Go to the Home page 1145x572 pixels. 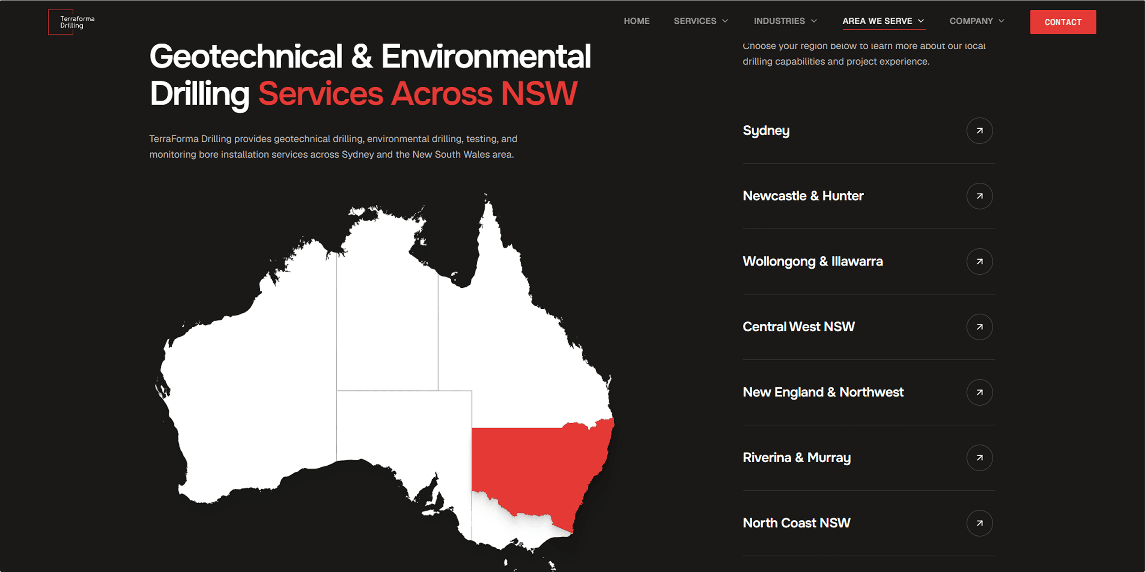click(636, 21)
